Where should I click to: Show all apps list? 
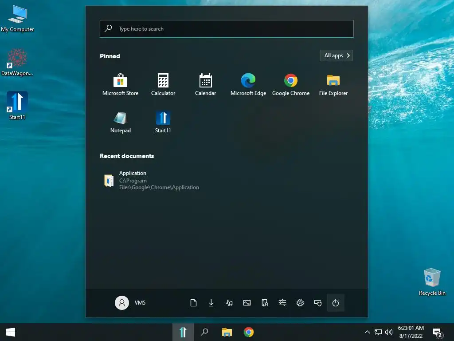click(x=337, y=56)
